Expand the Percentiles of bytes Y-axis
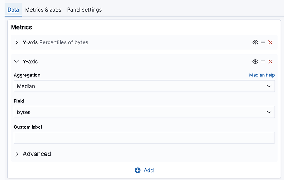Screen dimensions: 284x180 pyautogui.click(x=17, y=42)
